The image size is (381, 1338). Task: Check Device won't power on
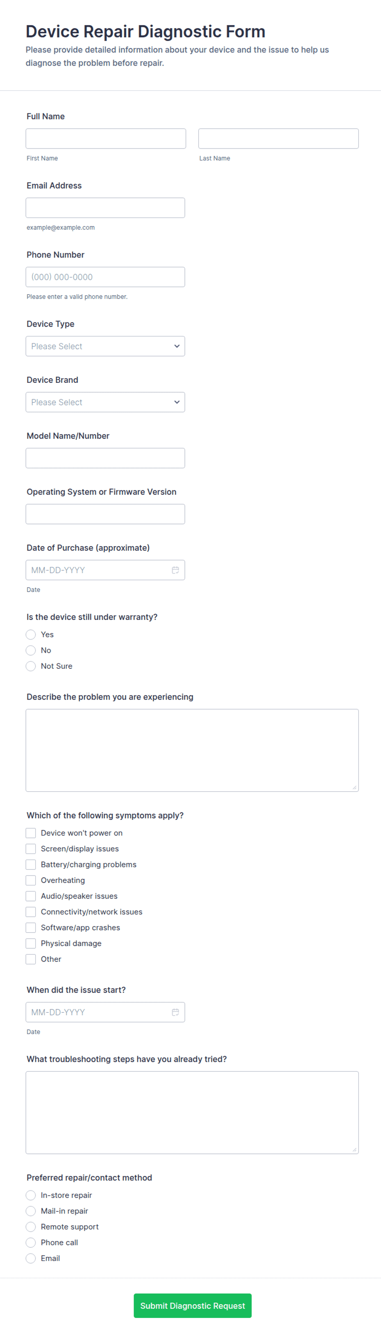pos(31,833)
